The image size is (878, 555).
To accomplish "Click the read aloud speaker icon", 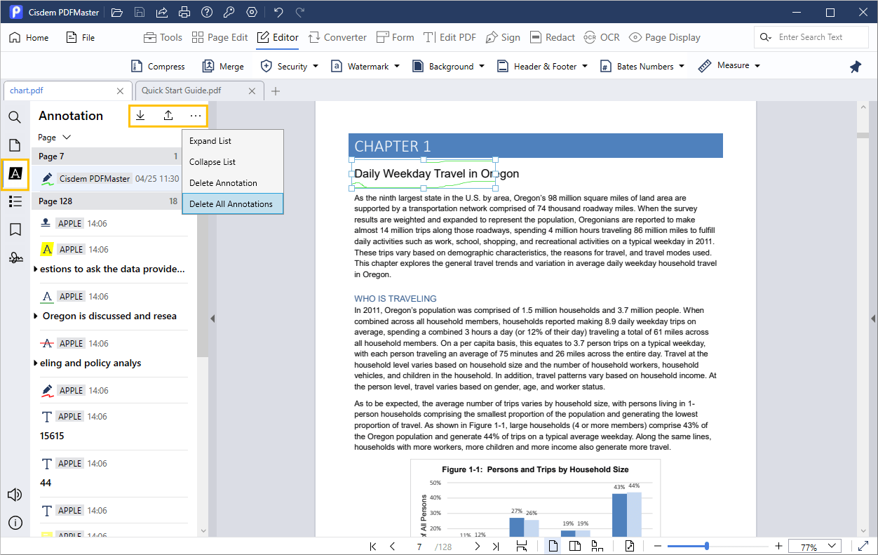I will [x=15, y=495].
